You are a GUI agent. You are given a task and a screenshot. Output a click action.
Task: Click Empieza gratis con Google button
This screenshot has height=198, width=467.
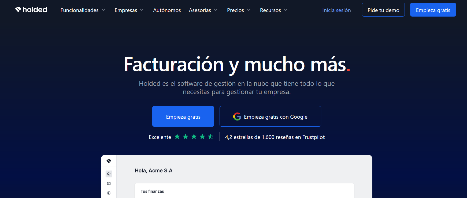coord(270,117)
